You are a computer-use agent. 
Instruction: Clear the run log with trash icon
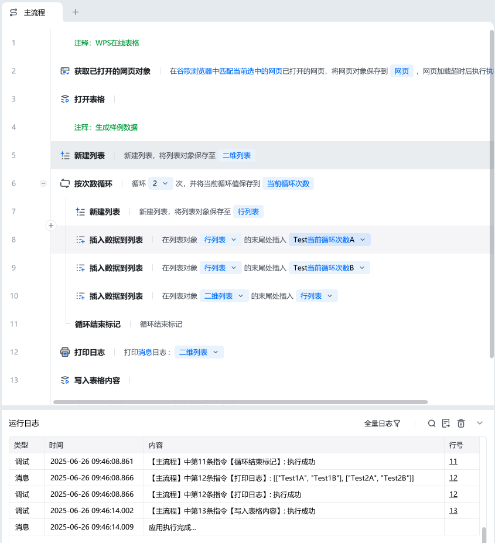[460, 423]
